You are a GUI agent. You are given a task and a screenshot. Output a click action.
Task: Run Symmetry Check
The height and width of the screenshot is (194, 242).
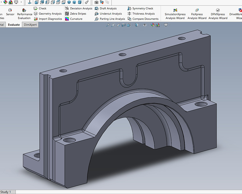click(x=140, y=8)
